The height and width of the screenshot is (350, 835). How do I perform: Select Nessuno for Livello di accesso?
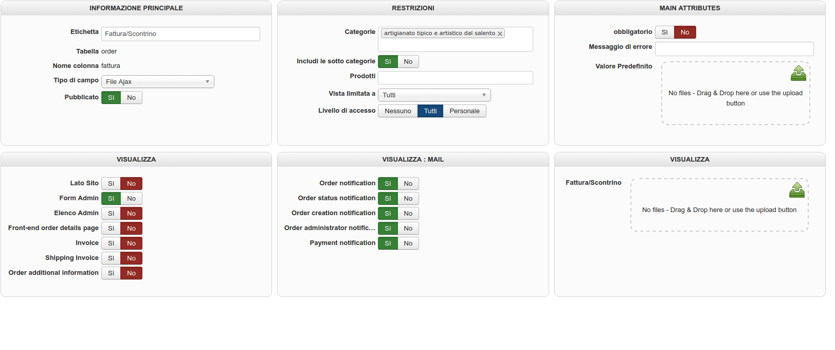[398, 111]
